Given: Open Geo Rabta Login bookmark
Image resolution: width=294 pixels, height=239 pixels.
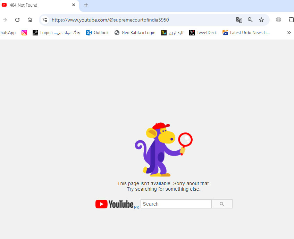Looking at the screenshot, I should click(x=135, y=33).
